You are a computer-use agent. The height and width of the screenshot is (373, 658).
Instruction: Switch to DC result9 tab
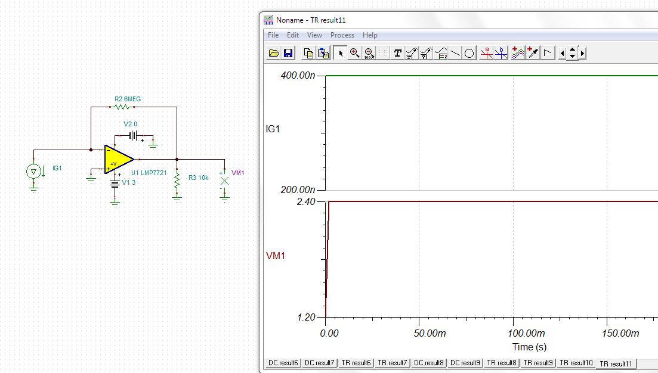pos(465,363)
